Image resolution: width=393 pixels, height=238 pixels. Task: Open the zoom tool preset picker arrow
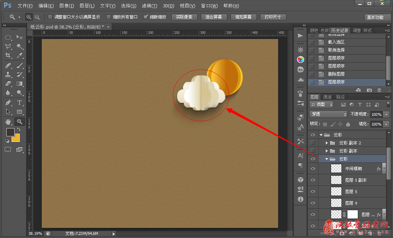pos(19,17)
